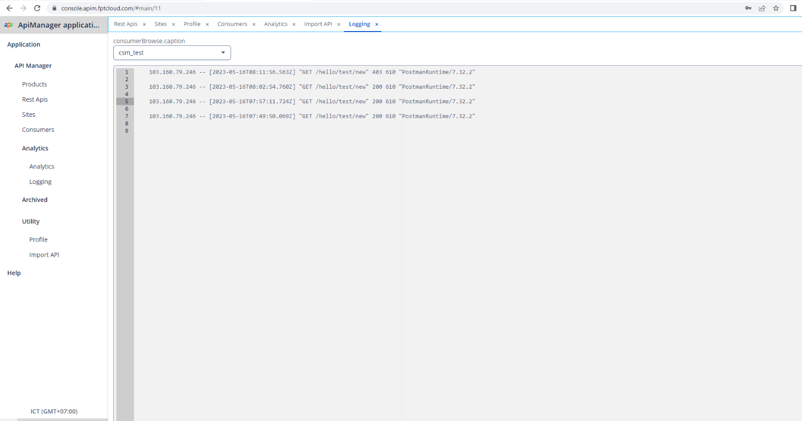Switch to the Consumers tab
The image size is (802, 421).
click(x=232, y=24)
